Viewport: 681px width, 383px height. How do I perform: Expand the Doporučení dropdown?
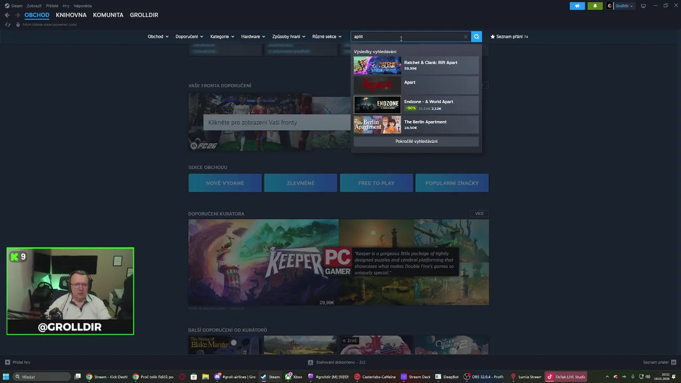tap(189, 37)
